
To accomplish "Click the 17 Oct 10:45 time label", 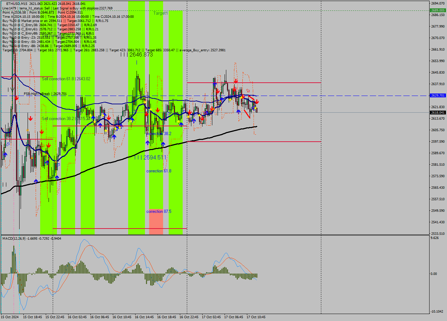I will coord(256,317).
